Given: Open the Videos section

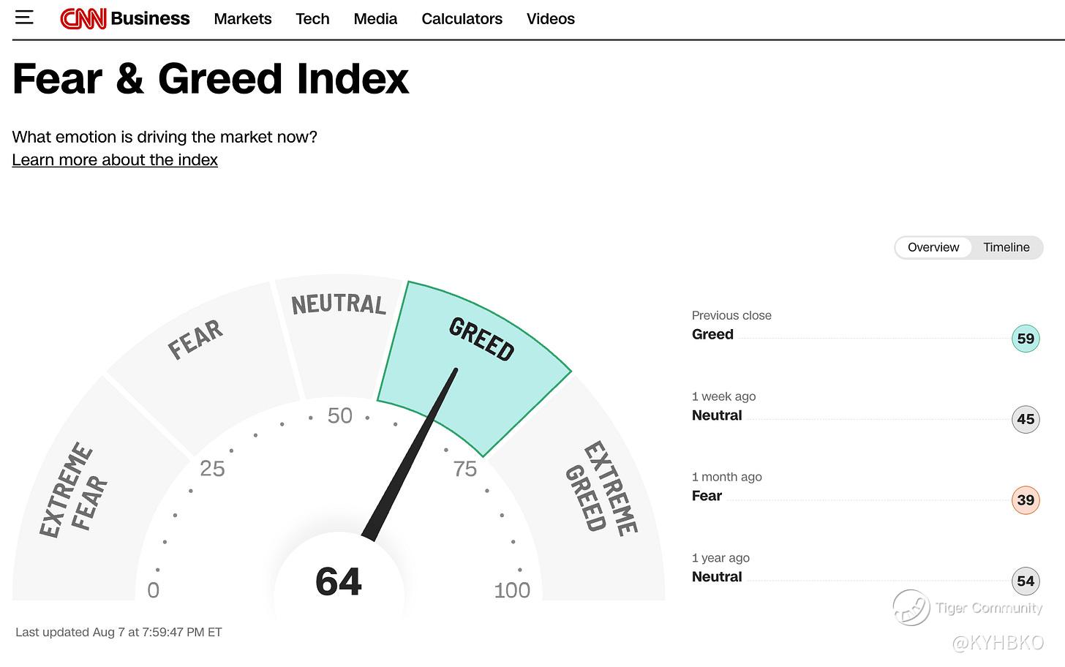Looking at the screenshot, I should [551, 19].
